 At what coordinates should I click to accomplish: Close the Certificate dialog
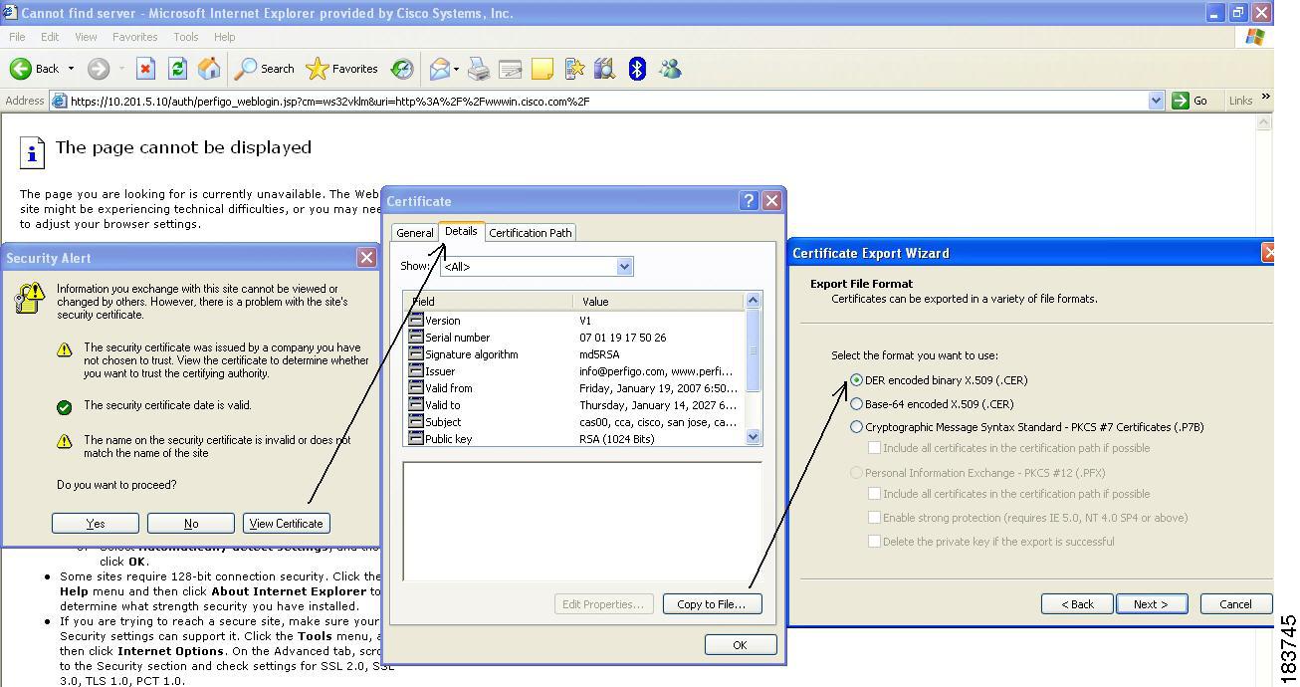771,200
